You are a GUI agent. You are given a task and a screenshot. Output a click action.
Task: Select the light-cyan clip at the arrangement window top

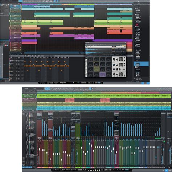[42, 9]
